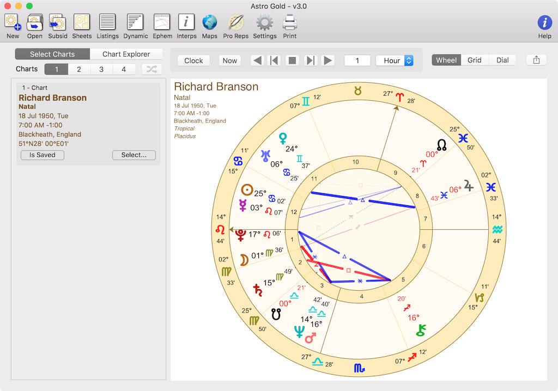Click the South Node glyph
The height and width of the screenshot is (391, 558).
tap(276, 314)
